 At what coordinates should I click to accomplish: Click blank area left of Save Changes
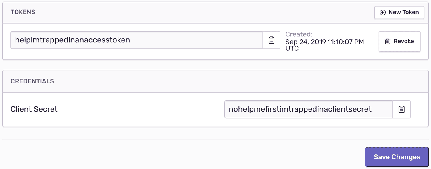201,157
